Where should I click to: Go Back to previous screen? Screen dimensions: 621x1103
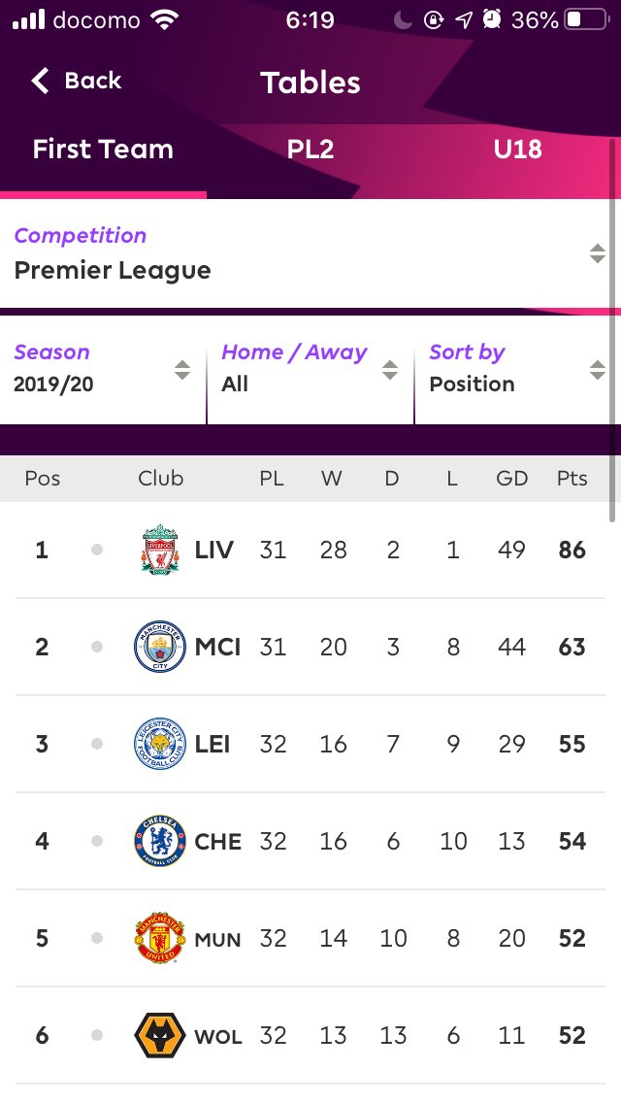(77, 81)
